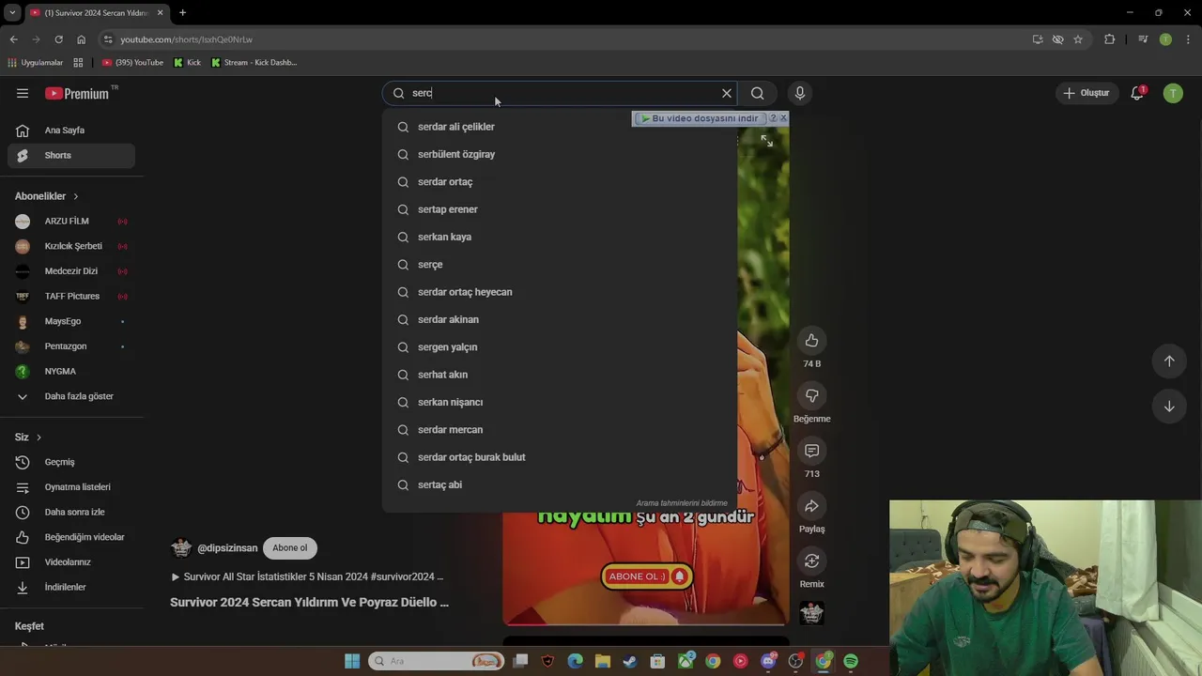1202x676 pixels.
Task: Open Remix for this short
Action: pyautogui.click(x=811, y=561)
